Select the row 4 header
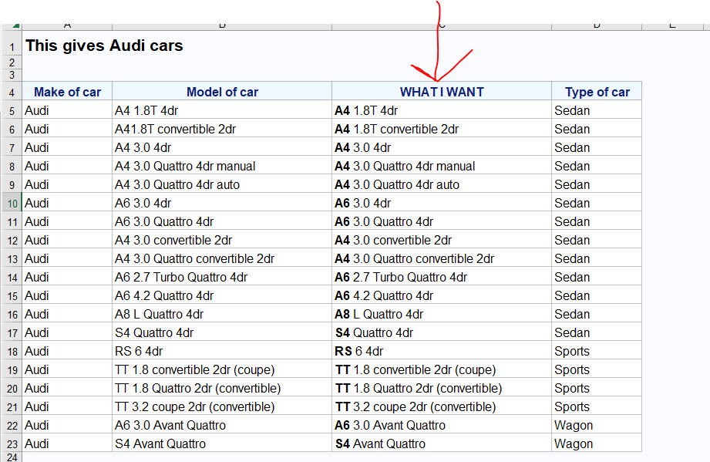Image resolution: width=710 pixels, height=462 pixels. [x=12, y=93]
